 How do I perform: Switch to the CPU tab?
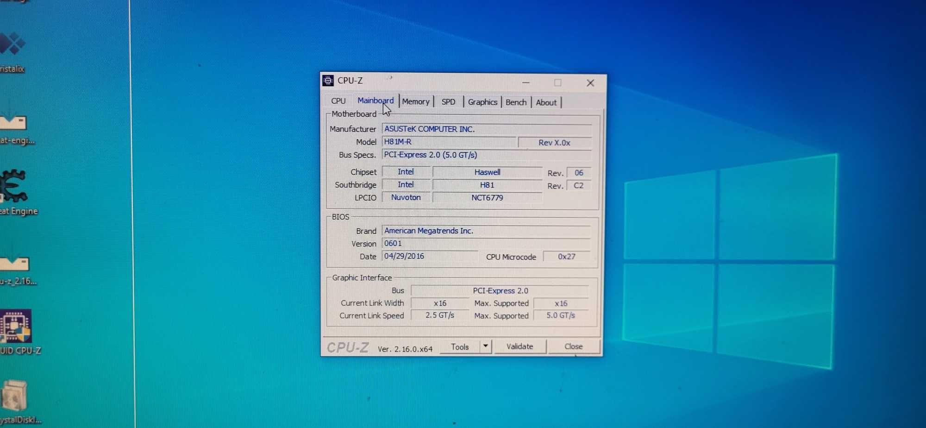(x=338, y=101)
